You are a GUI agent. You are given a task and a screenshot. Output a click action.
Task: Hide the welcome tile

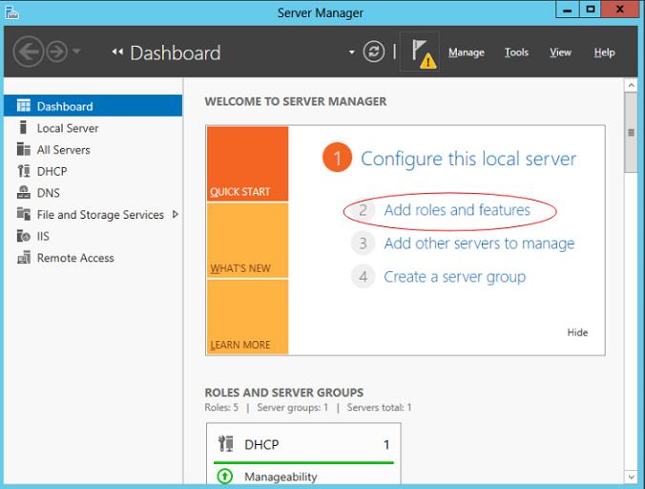[577, 332]
